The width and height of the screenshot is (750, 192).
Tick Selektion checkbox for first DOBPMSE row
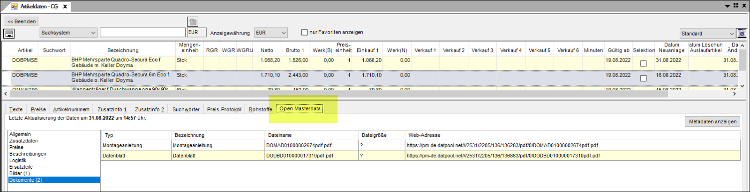click(643, 64)
